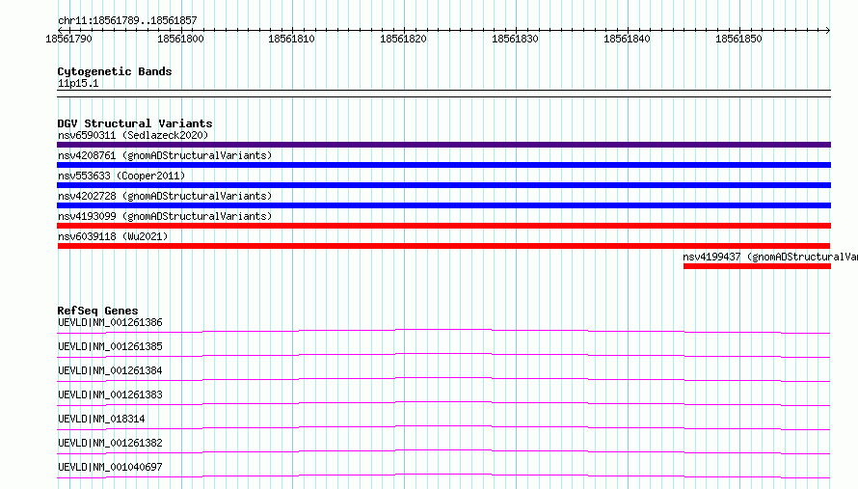Select nsv4199437 gnomAD variant label
Viewport: 858px width, 489px height.
click(x=770, y=257)
